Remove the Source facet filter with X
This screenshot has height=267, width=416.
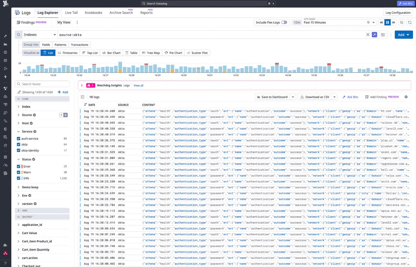coord(66,115)
